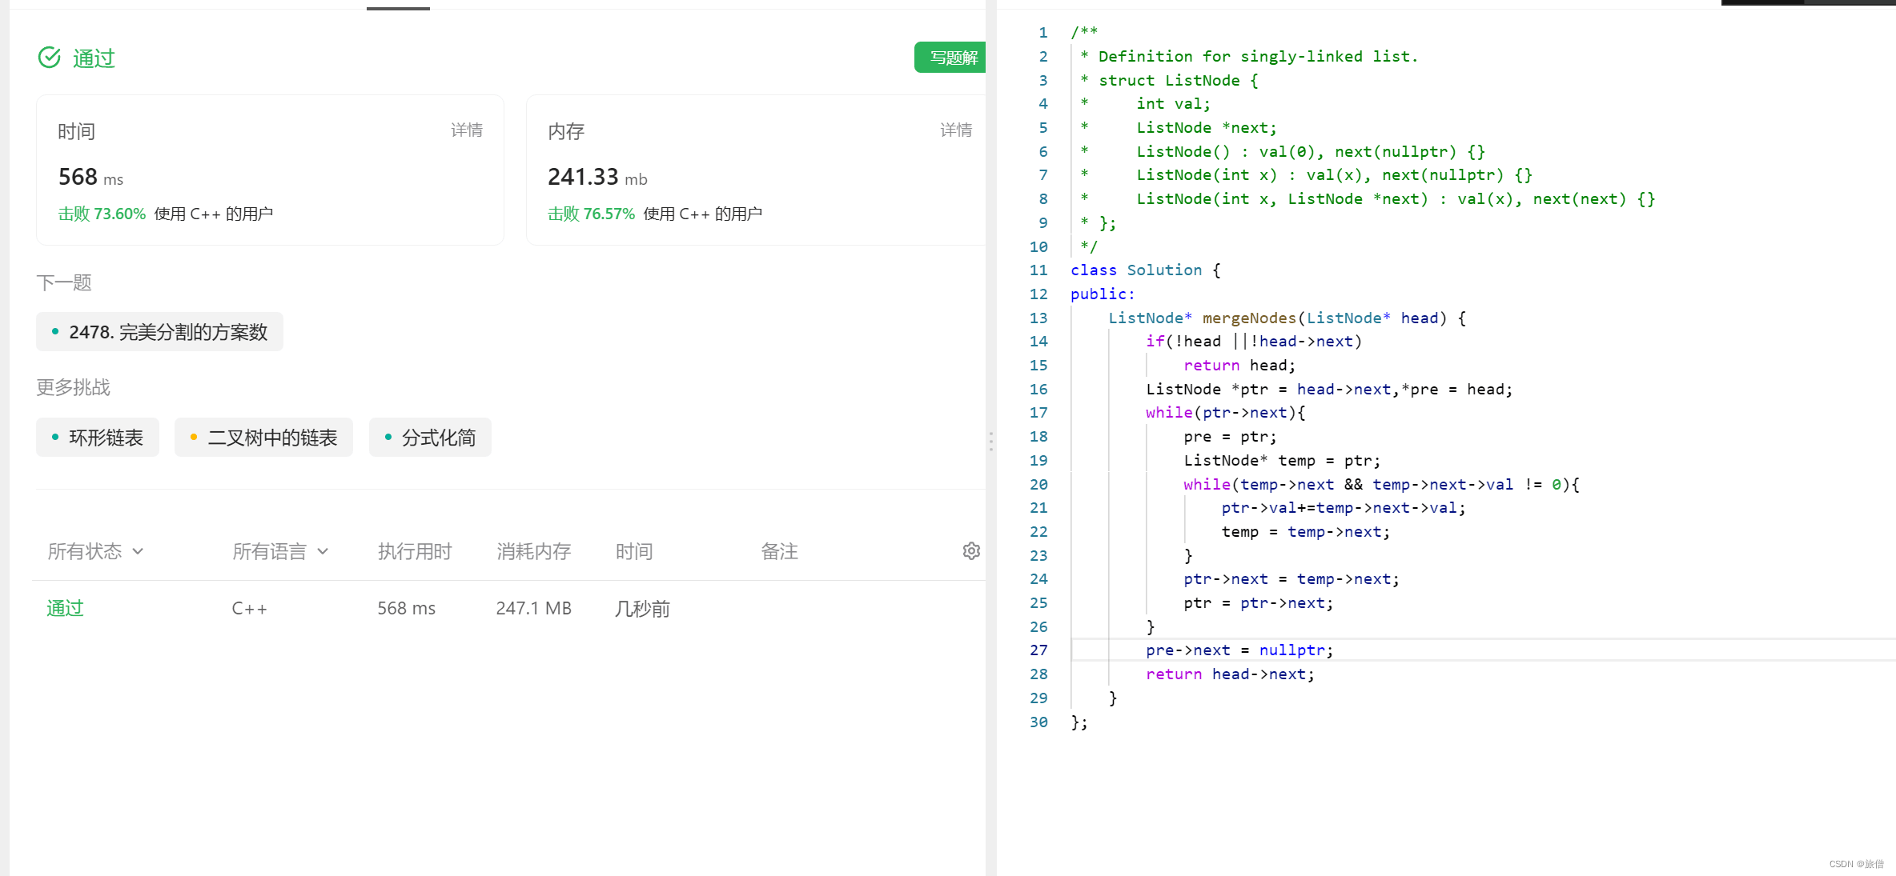Open next problem 2478. 完美分割的方案数
The height and width of the screenshot is (876, 1896).
coord(159,332)
